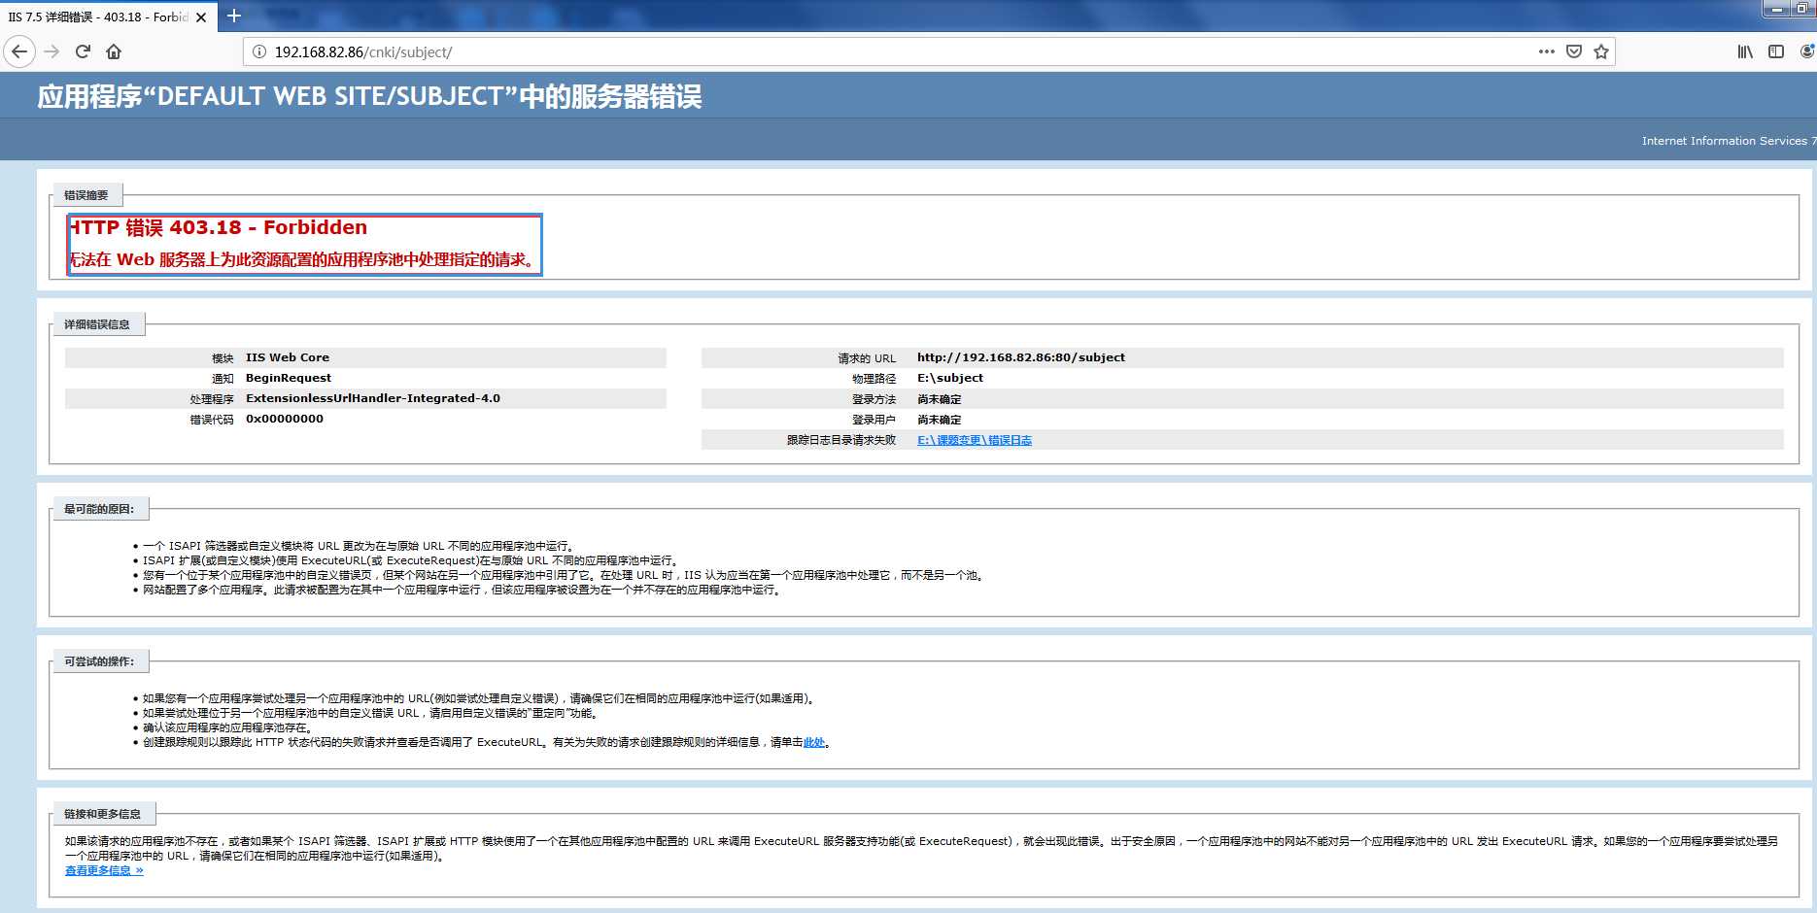Click the 确认该应用程序的应用程序池存在 suggestion
The width and height of the screenshot is (1817, 913).
[226, 727]
